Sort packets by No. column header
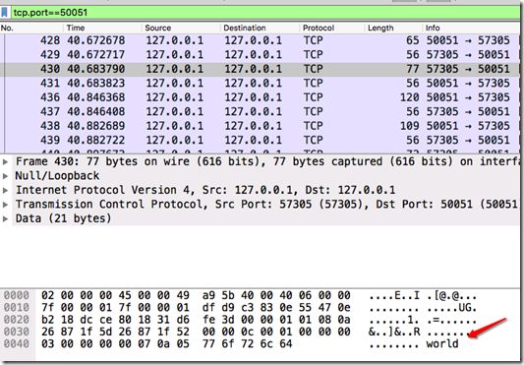 (x=32, y=28)
